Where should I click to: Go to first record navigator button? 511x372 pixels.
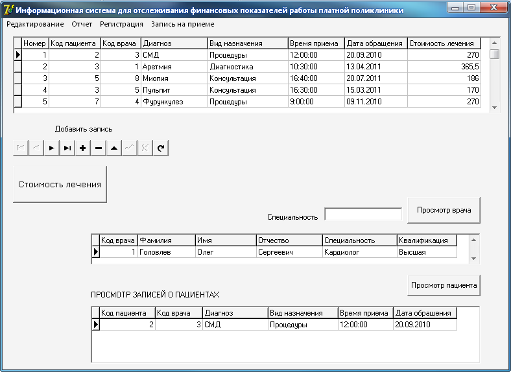21,148
